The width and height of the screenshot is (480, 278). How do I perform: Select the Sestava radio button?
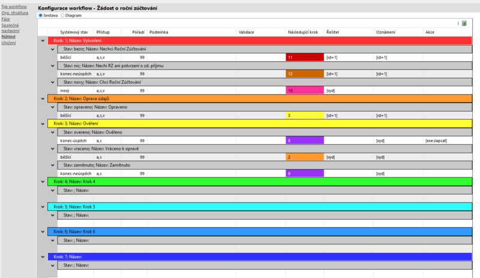40,16
